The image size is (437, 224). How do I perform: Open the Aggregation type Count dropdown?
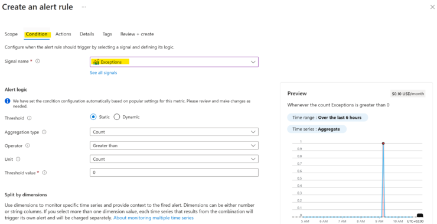pos(174,132)
